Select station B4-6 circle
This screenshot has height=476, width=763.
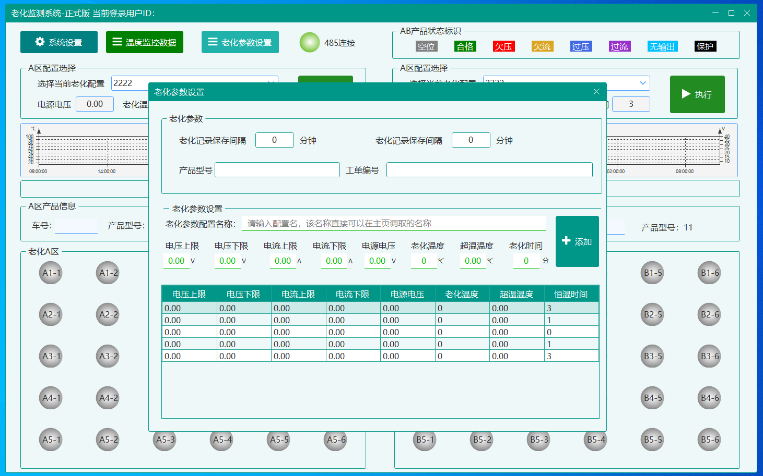point(710,398)
